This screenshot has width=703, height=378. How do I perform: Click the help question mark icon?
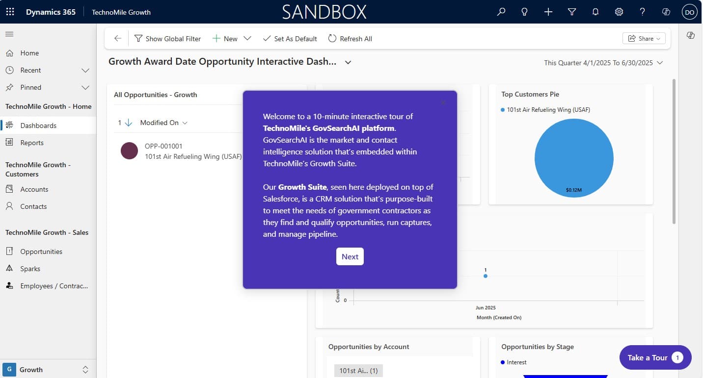pyautogui.click(x=642, y=12)
